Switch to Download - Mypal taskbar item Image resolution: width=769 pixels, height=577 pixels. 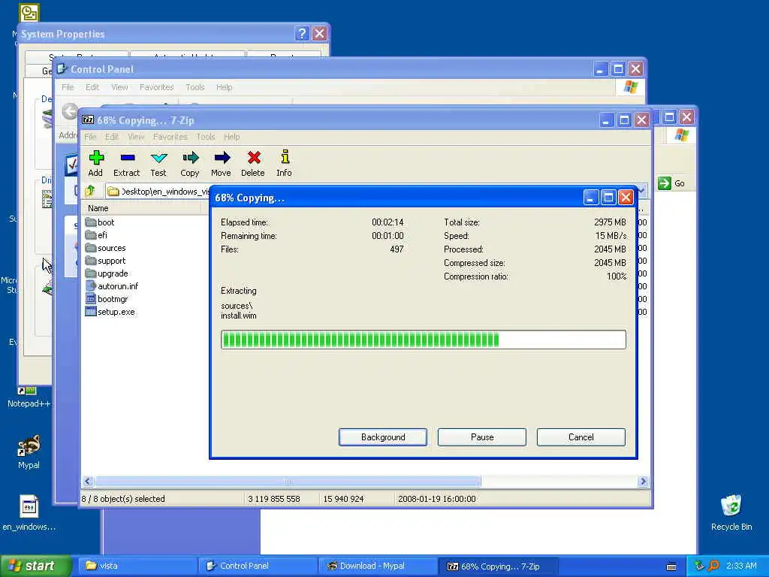tap(378, 566)
